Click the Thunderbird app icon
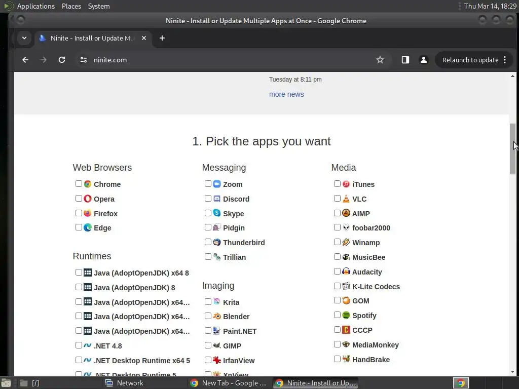This screenshot has height=389, width=519. click(x=217, y=242)
